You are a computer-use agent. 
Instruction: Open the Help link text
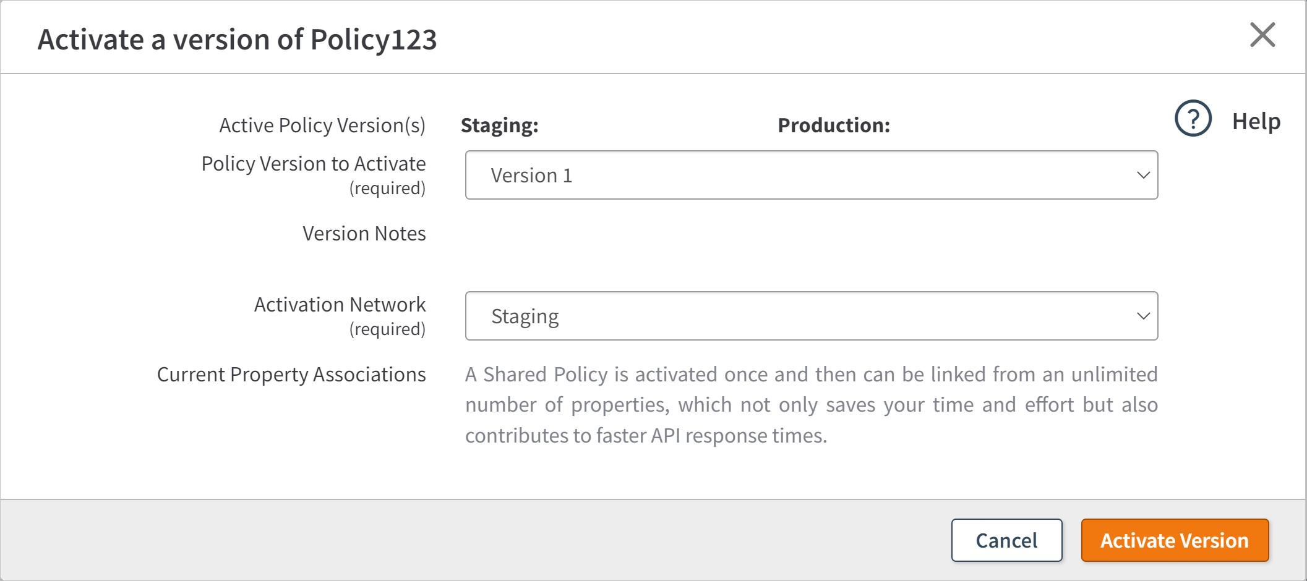(x=1256, y=121)
